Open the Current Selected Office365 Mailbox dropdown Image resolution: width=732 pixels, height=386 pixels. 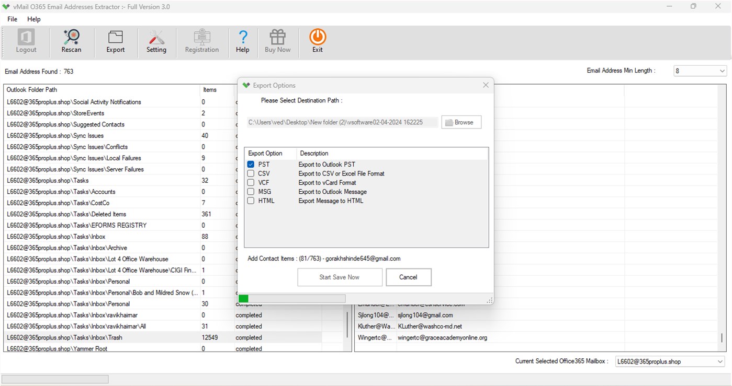click(669, 361)
